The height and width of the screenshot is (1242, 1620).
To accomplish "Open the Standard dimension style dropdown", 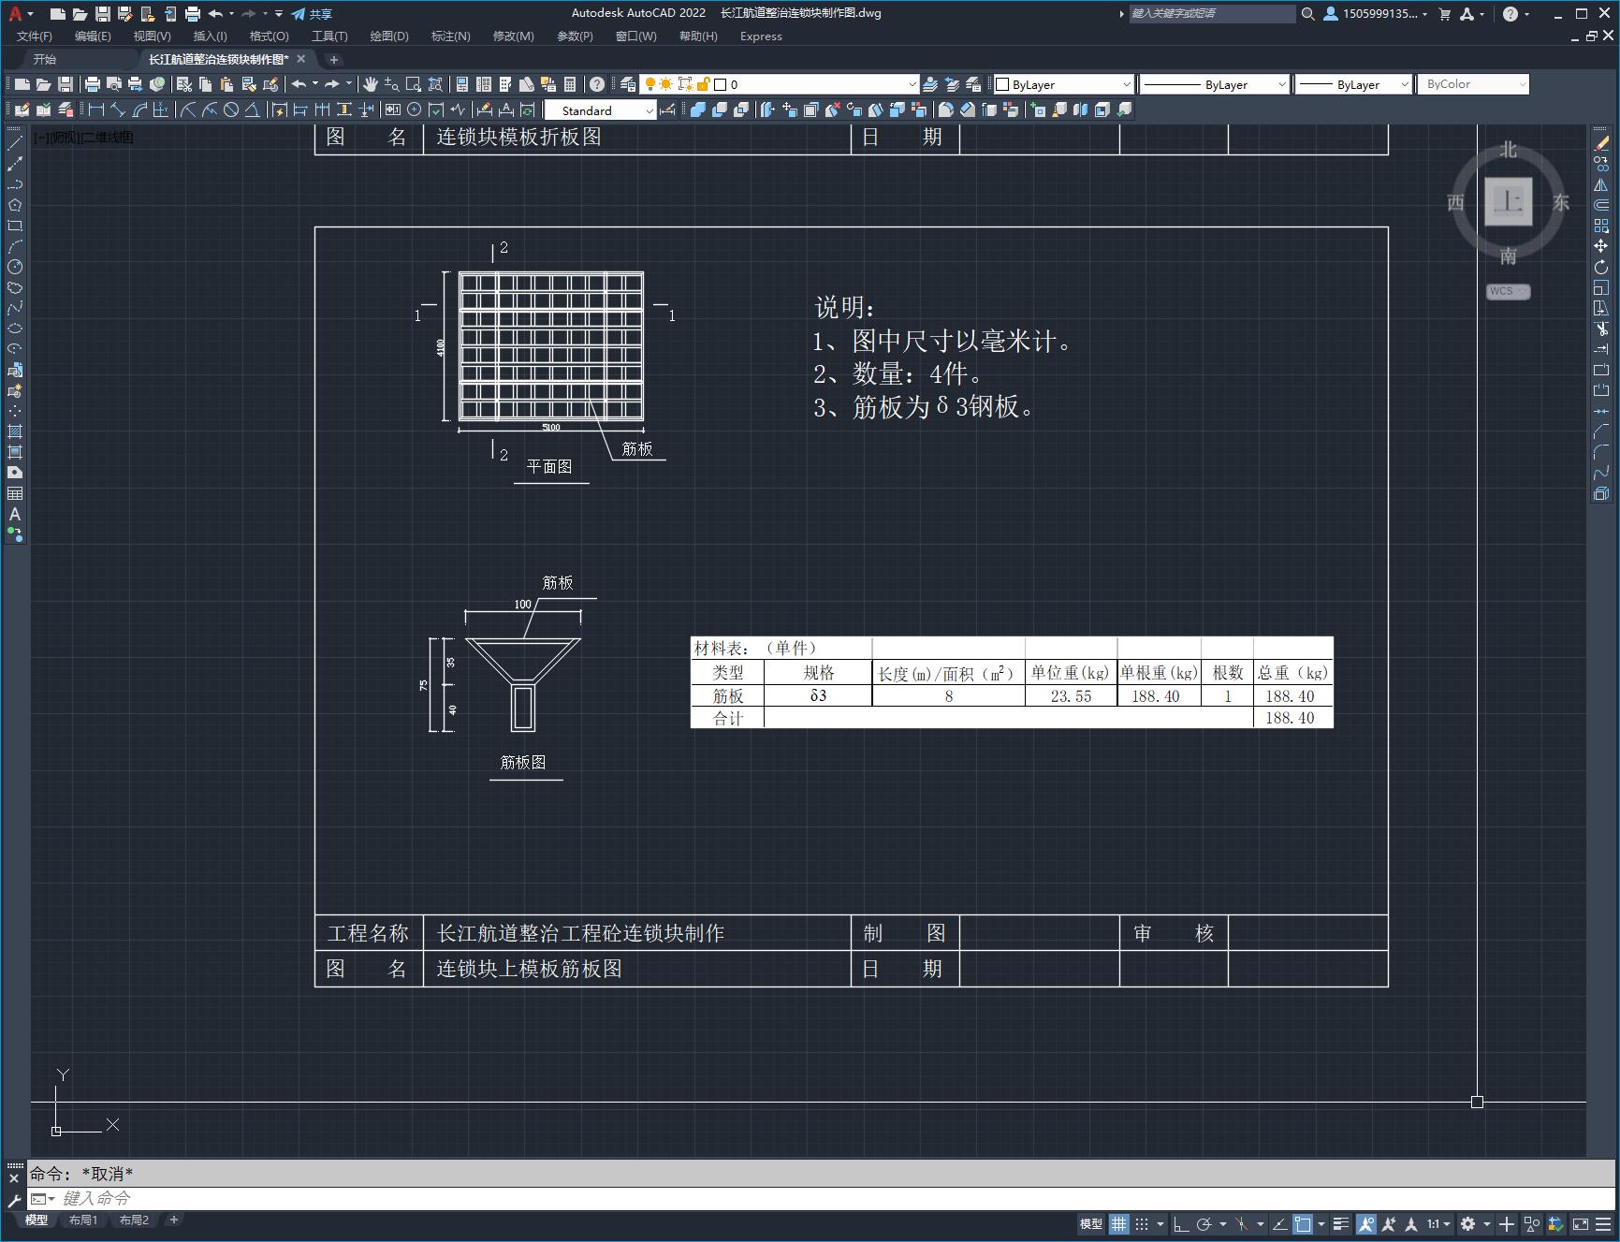I will 601,110.
